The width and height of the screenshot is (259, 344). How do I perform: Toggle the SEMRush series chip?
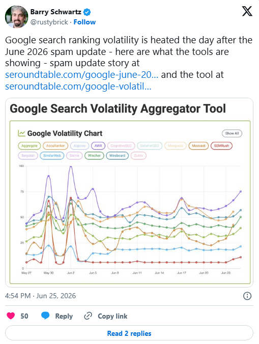click(221, 146)
